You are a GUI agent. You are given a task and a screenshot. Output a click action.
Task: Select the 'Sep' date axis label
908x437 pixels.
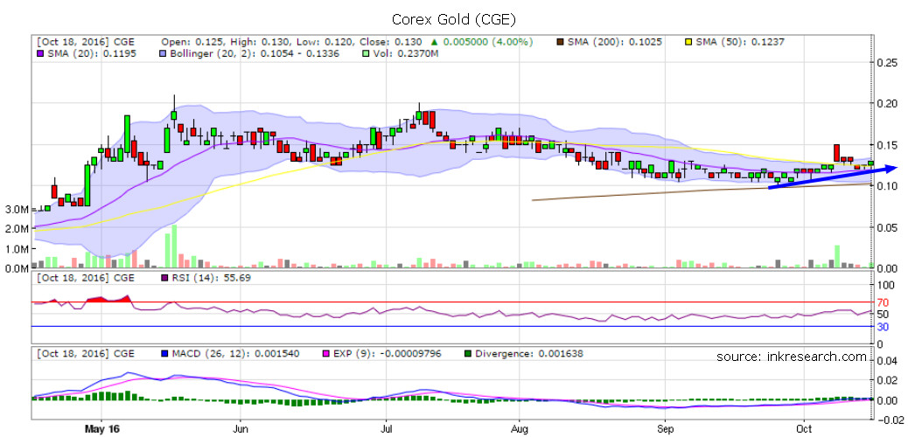665,429
